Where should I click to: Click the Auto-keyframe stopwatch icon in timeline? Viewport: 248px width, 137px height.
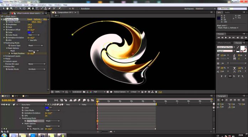(88, 100)
